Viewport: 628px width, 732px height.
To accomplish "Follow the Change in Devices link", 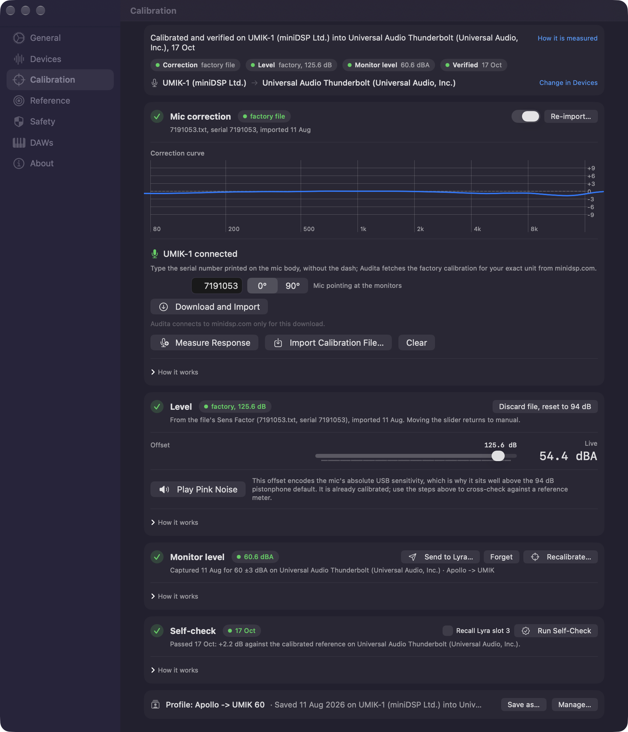I will 568,83.
